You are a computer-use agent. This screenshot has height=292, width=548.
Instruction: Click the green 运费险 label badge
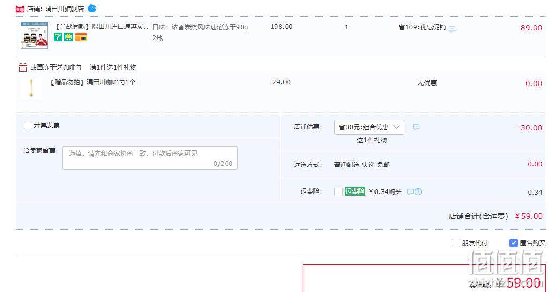(x=355, y=191)
